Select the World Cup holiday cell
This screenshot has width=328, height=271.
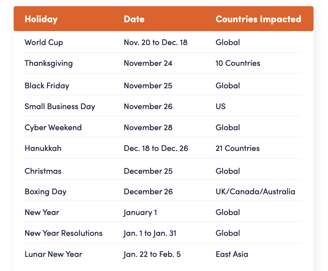pyautogui.click(x=44, y=42)
